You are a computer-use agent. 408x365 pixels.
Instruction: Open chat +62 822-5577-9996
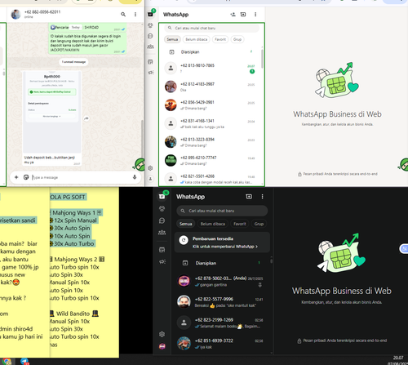coord(222,302)
